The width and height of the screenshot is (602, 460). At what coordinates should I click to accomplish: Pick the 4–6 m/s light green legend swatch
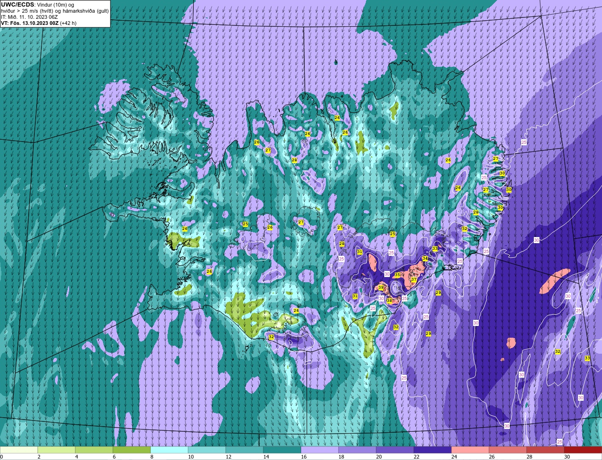point(94,450)
